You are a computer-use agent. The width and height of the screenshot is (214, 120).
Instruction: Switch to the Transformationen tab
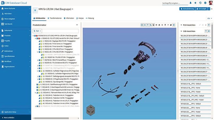pos(55,18)
